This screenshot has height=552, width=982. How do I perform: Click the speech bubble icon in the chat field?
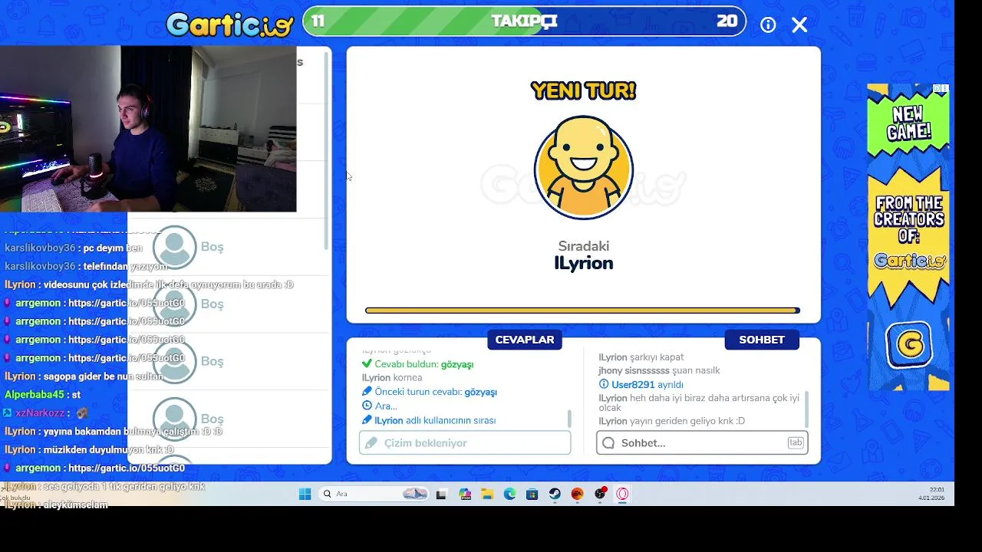(608, 443)
